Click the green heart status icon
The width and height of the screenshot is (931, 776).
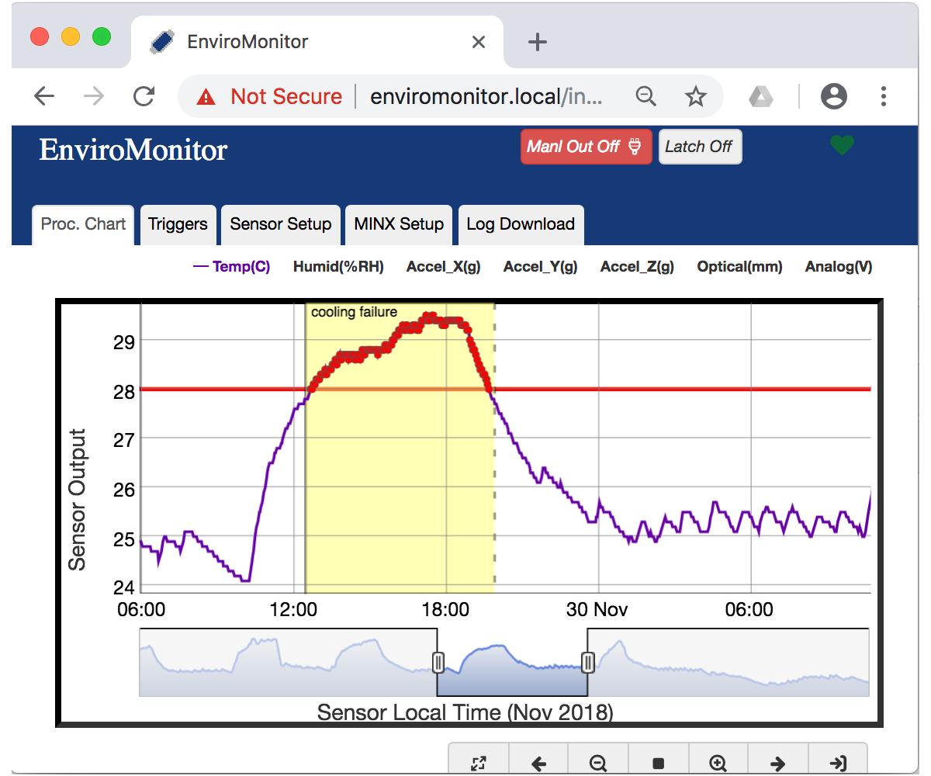(842, 145)
